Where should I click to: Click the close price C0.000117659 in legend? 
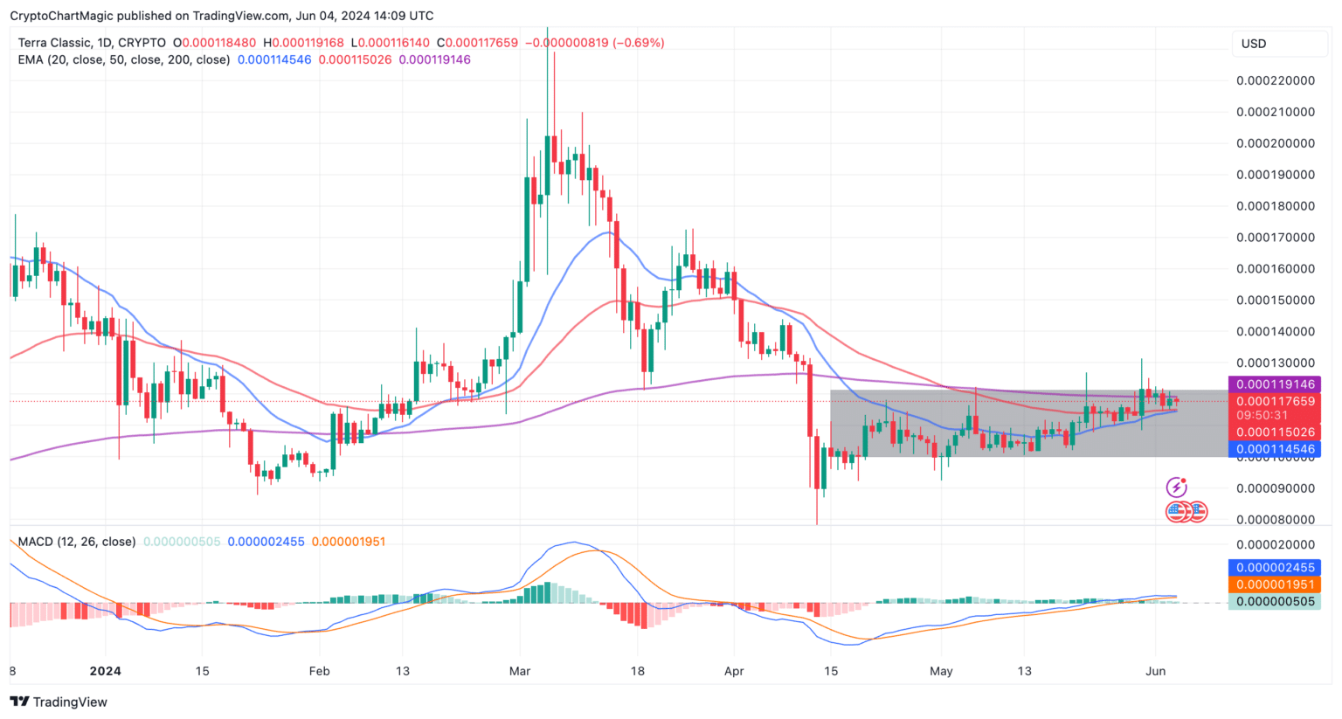pyautogui.click(x=477, y=42)
